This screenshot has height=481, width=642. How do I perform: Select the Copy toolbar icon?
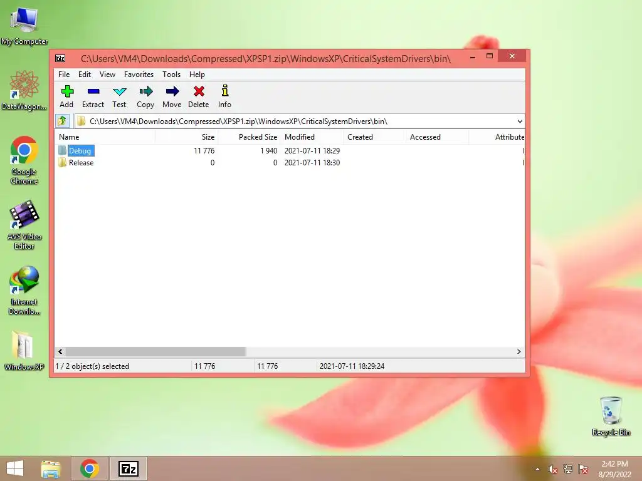click(145, 91)
